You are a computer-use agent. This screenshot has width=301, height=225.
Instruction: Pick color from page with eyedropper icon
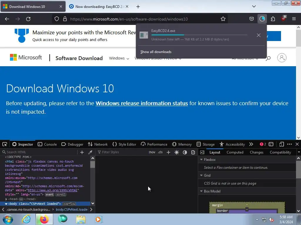pyautogui.click(x=90, y=152)
